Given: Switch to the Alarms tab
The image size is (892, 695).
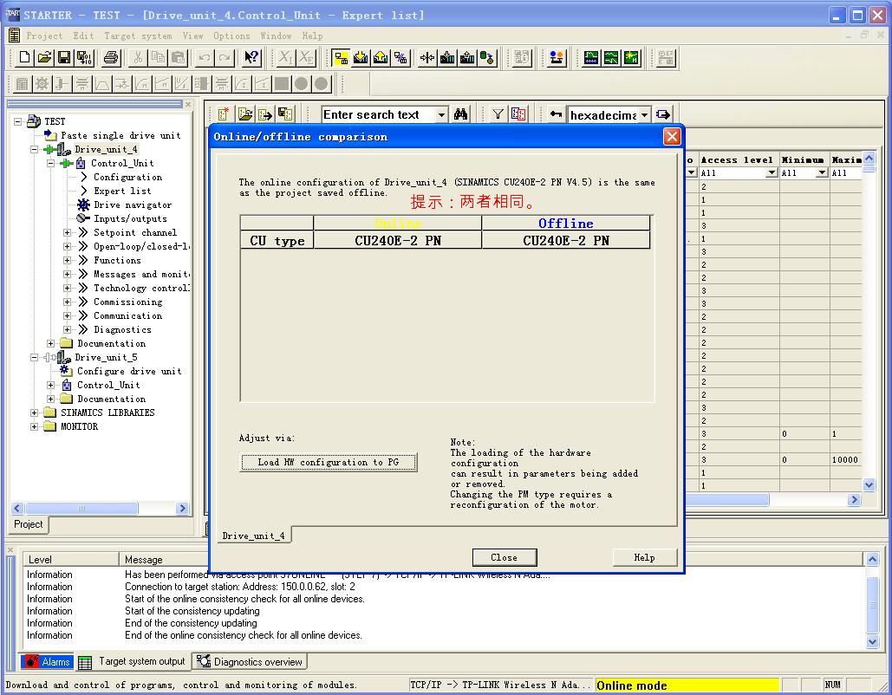Looking at the screenshot, I should tap(48, 661).
